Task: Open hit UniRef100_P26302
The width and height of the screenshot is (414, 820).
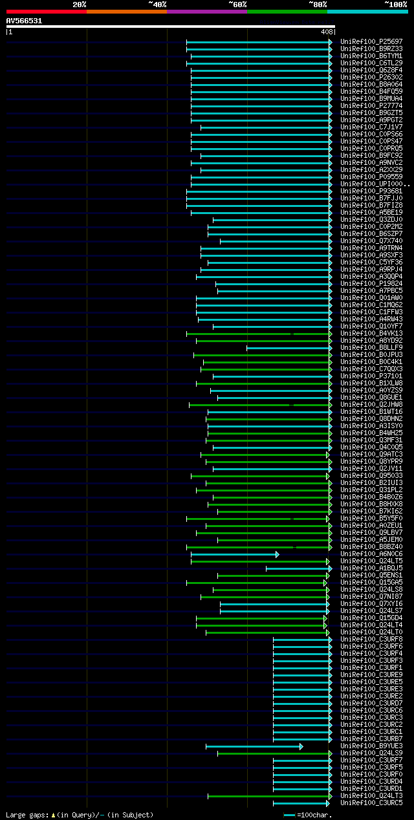Action: [x=371, y=77]
